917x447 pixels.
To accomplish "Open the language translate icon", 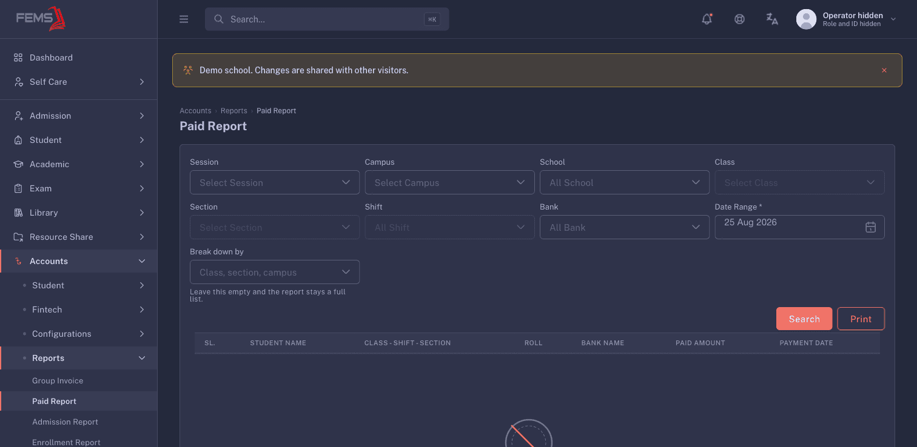I will pos(772,19).
